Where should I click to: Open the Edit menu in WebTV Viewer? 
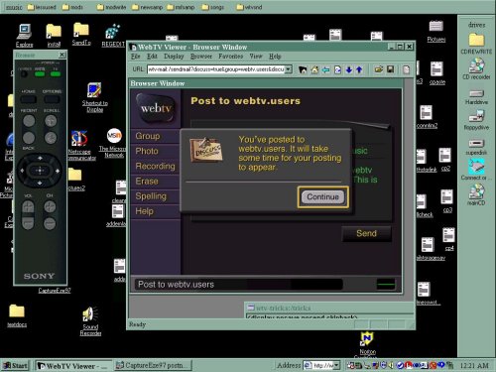click(x=152, y=57)
